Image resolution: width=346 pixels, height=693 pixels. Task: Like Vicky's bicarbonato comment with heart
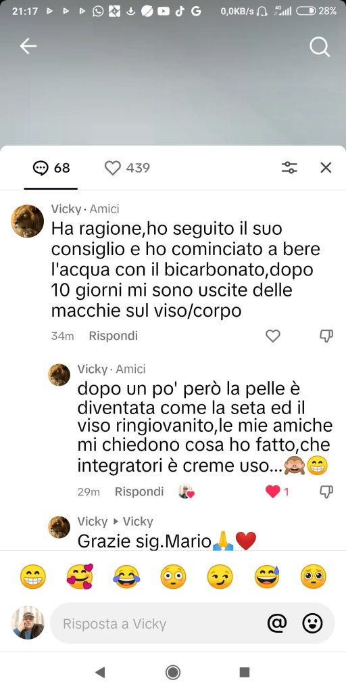click(x=273, y=336)
